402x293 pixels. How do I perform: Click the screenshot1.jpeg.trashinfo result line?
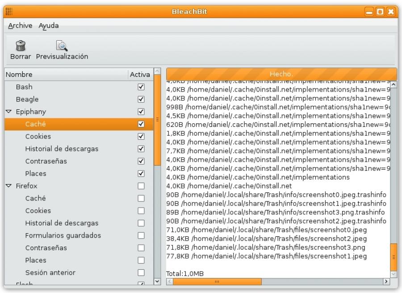276,204
